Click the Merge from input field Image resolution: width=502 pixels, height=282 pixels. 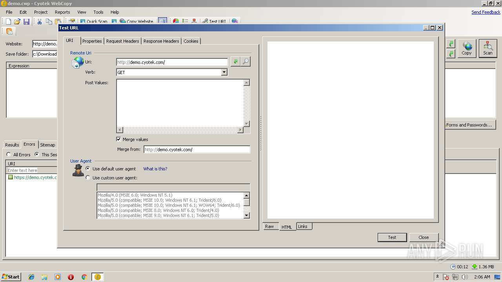coord(196,149)
